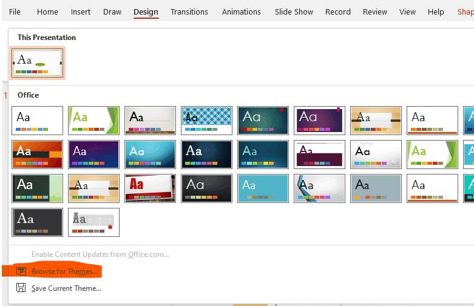Image resolution: width=474 pixels, height=306 pixels.
Task: Choose the flat turquoise theme
Action: coord(263,188)
